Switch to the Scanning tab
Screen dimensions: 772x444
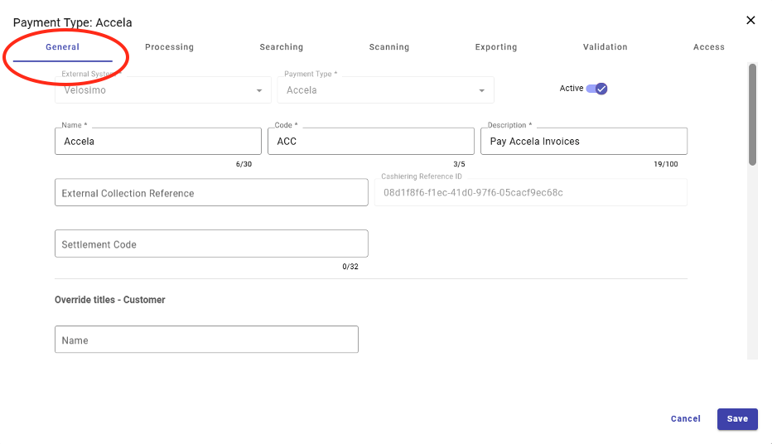point(389,46)
